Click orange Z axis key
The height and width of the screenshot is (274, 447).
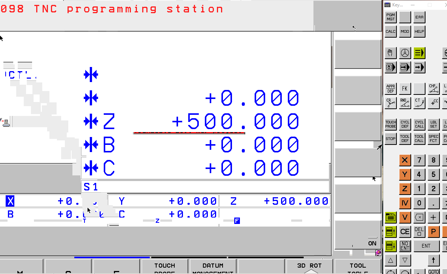coord(405,189)
